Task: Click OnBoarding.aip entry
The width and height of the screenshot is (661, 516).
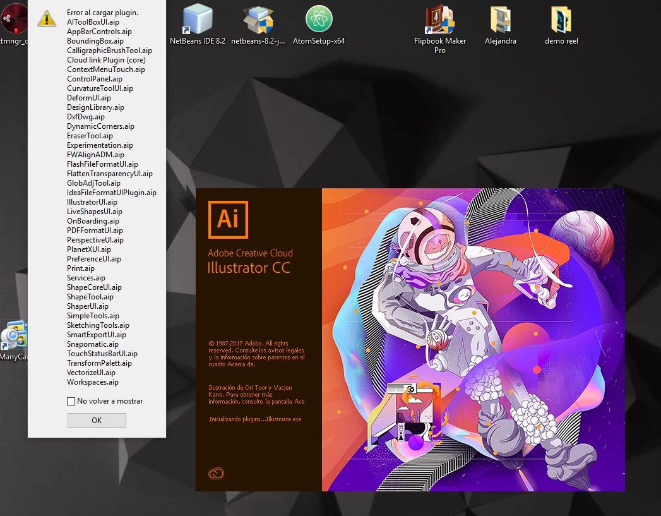Action: tap(93, 221)
